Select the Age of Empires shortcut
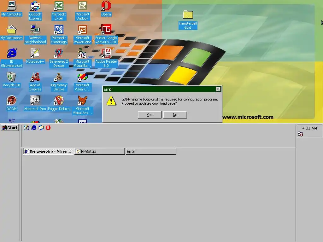Viewport: 323px width, 242px height. [x=35, y=82]
